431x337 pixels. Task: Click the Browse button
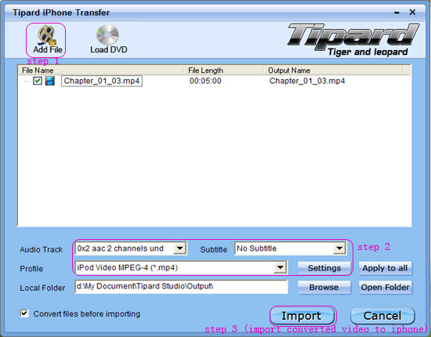pyautogui.click(x=324, y=288)
